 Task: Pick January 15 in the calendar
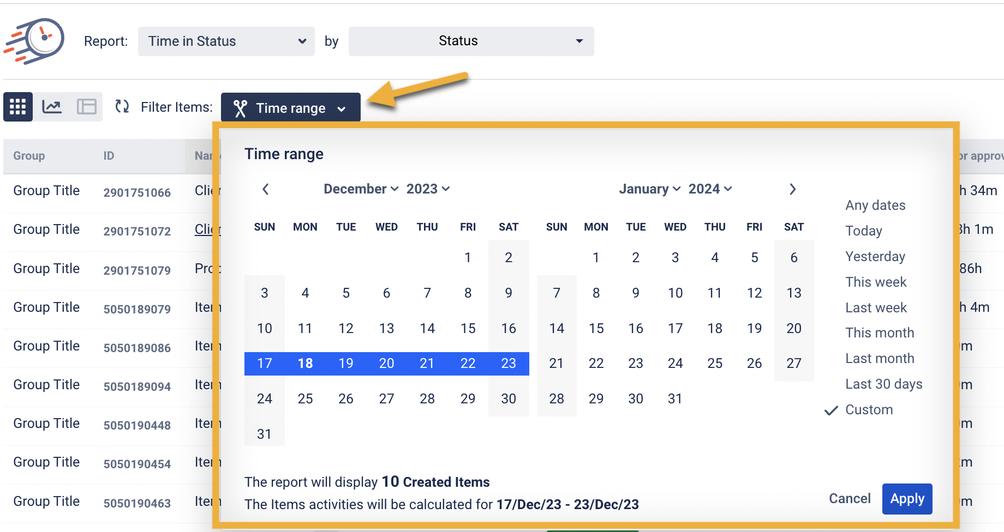[596, 329]
